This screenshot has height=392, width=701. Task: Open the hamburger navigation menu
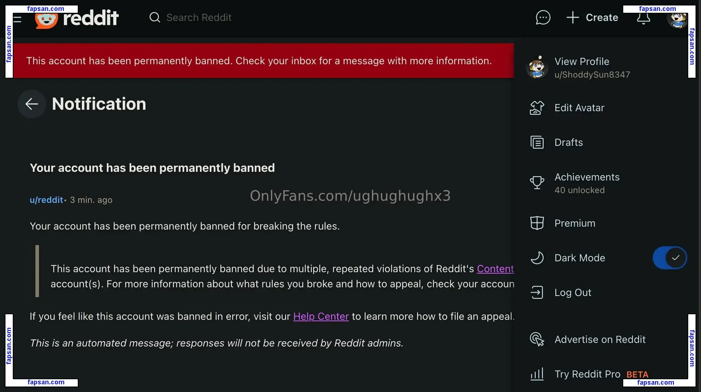(x=17, y=19)
